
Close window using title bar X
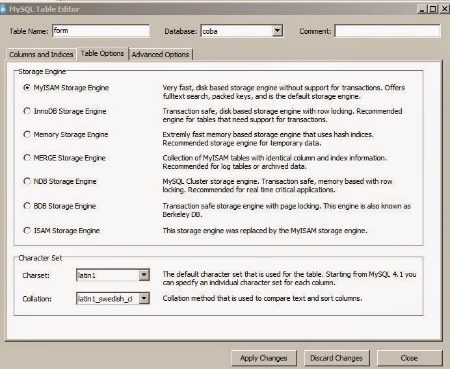point(444,9)
